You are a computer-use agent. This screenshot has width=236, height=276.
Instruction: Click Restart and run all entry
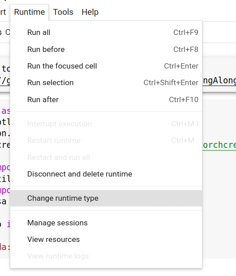pos(106,157)
